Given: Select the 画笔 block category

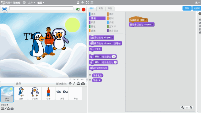Looking at the screenshot, I should 97,26.
